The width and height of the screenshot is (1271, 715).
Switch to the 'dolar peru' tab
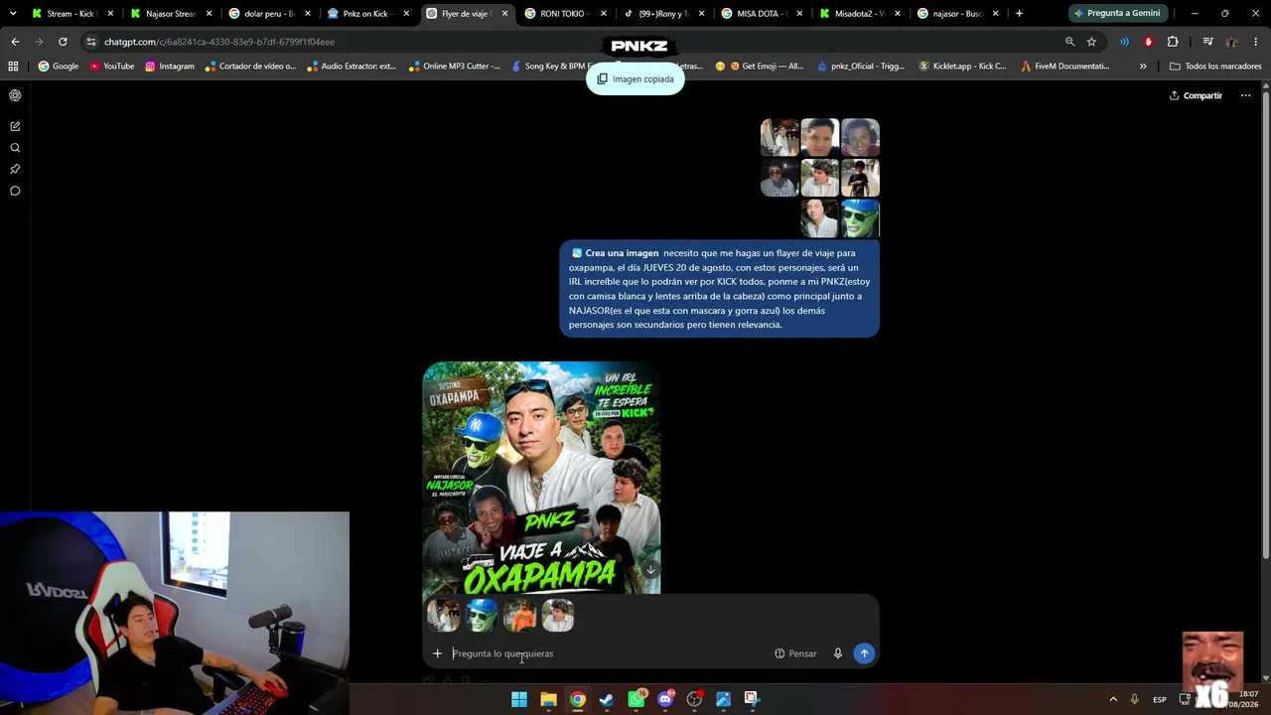coord(269,14)
